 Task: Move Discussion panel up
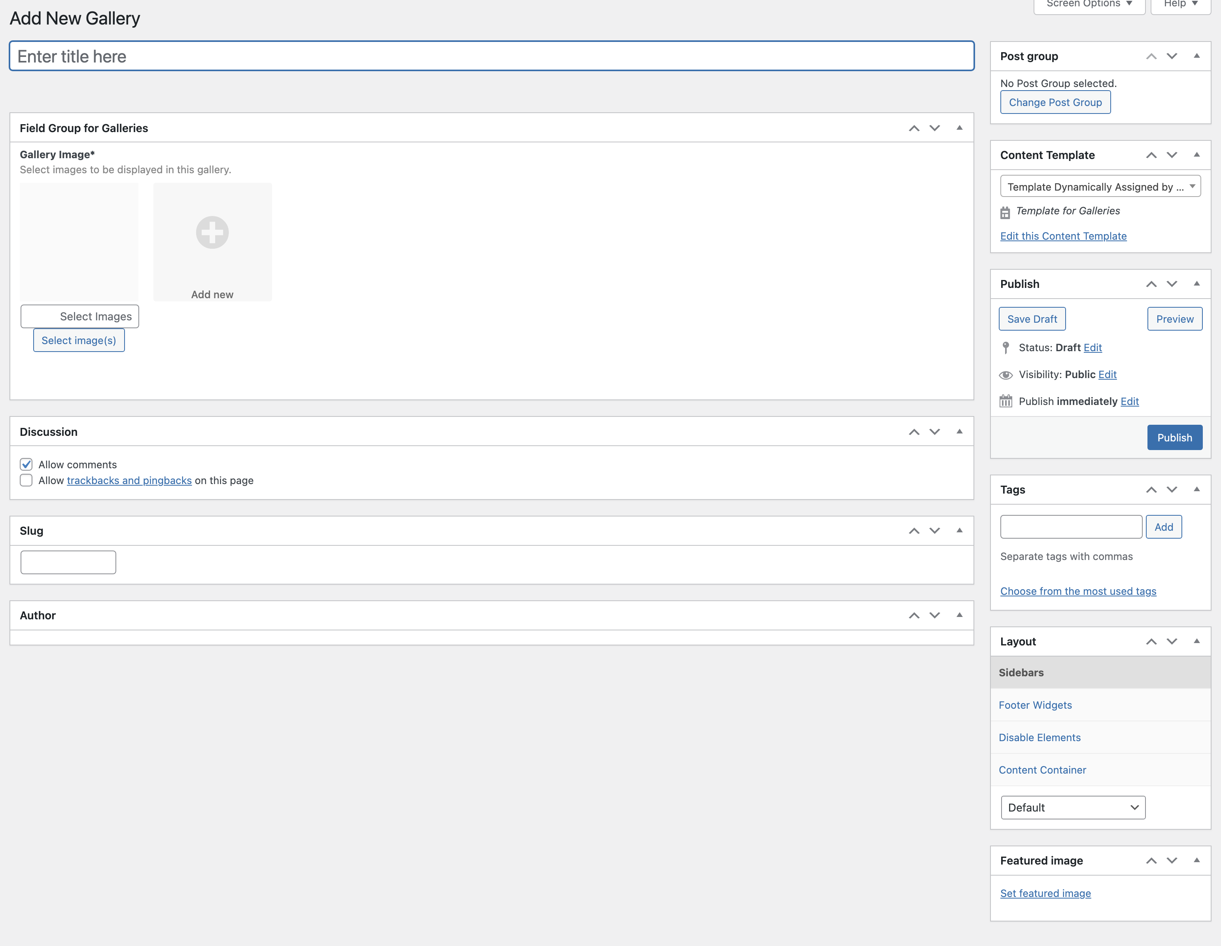pos(914,431)
